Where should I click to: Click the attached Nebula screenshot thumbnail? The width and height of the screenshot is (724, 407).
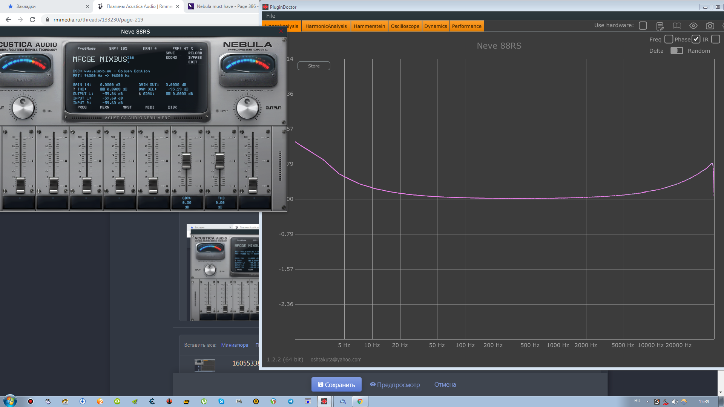pyautogui.click(x=222, y=272)
